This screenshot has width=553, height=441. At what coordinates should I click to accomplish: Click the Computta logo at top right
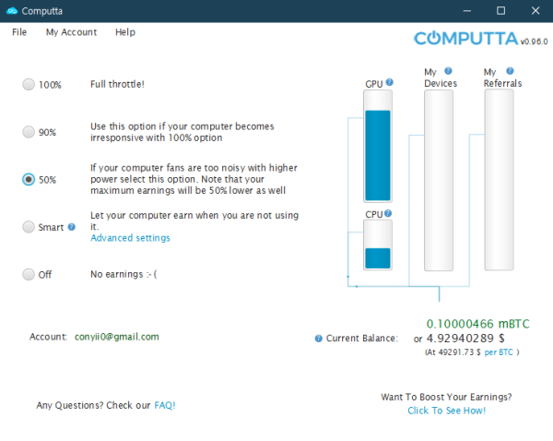[465, 39]
